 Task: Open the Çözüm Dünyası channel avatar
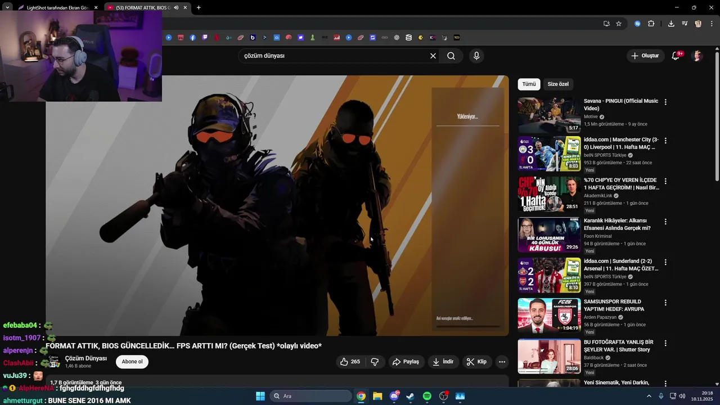(x=54, y=362)
